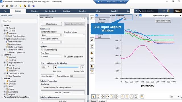
Task: Click the help question mark icon
Action: click(x=164, y=11)
